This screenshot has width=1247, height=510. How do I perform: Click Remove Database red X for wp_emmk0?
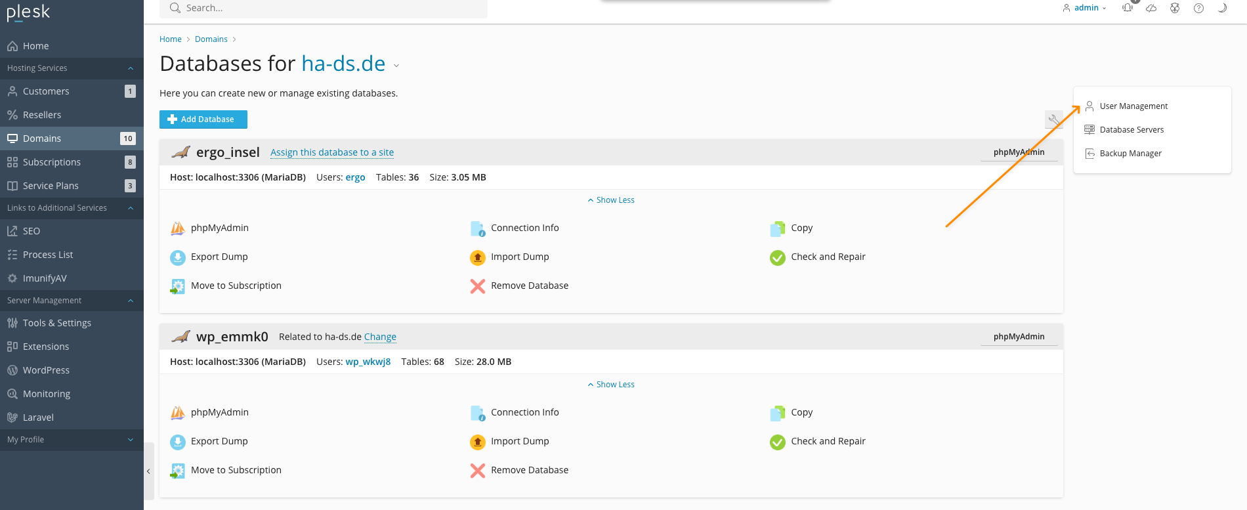(x=478, y=471)
